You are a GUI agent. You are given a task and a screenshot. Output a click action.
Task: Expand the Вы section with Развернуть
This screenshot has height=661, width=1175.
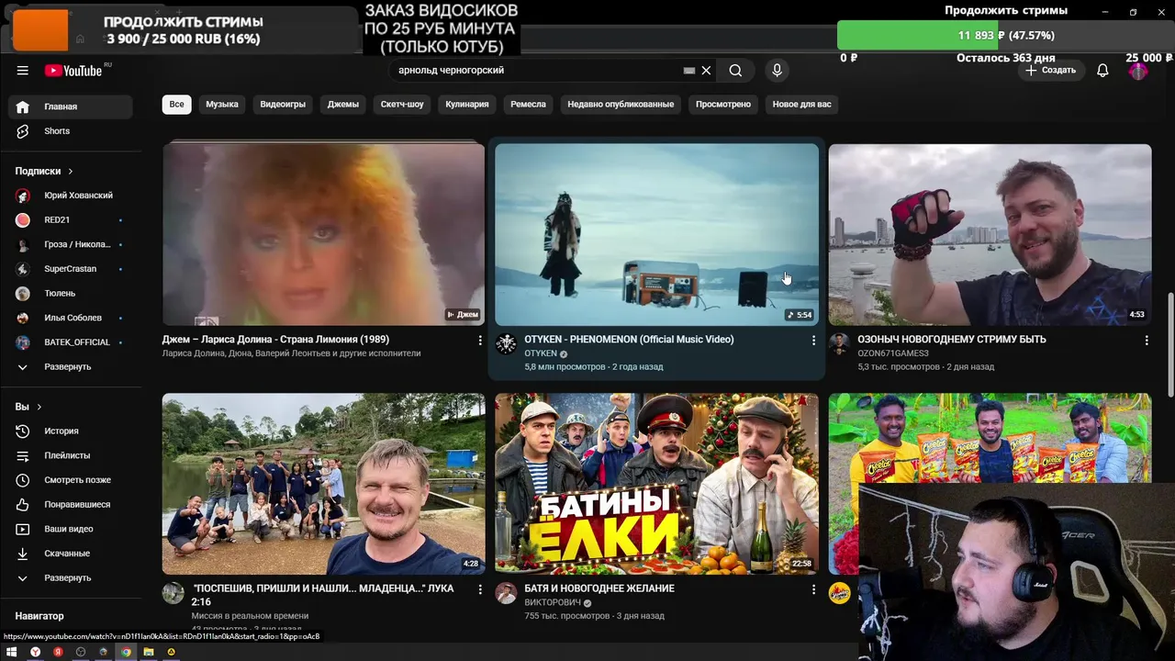pos(71,578)
